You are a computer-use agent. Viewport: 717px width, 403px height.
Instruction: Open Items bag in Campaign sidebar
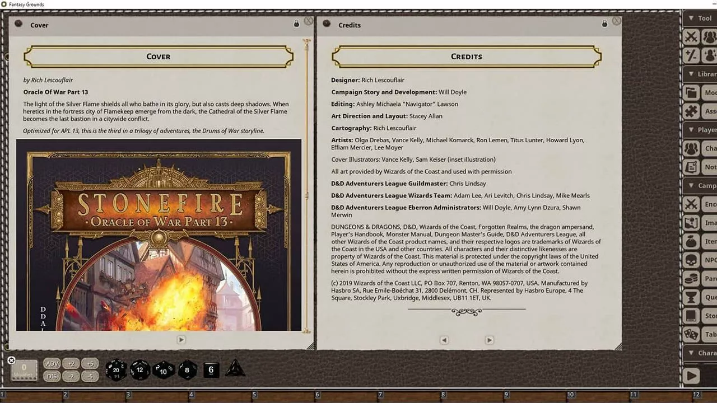click(x=700, y=241)
